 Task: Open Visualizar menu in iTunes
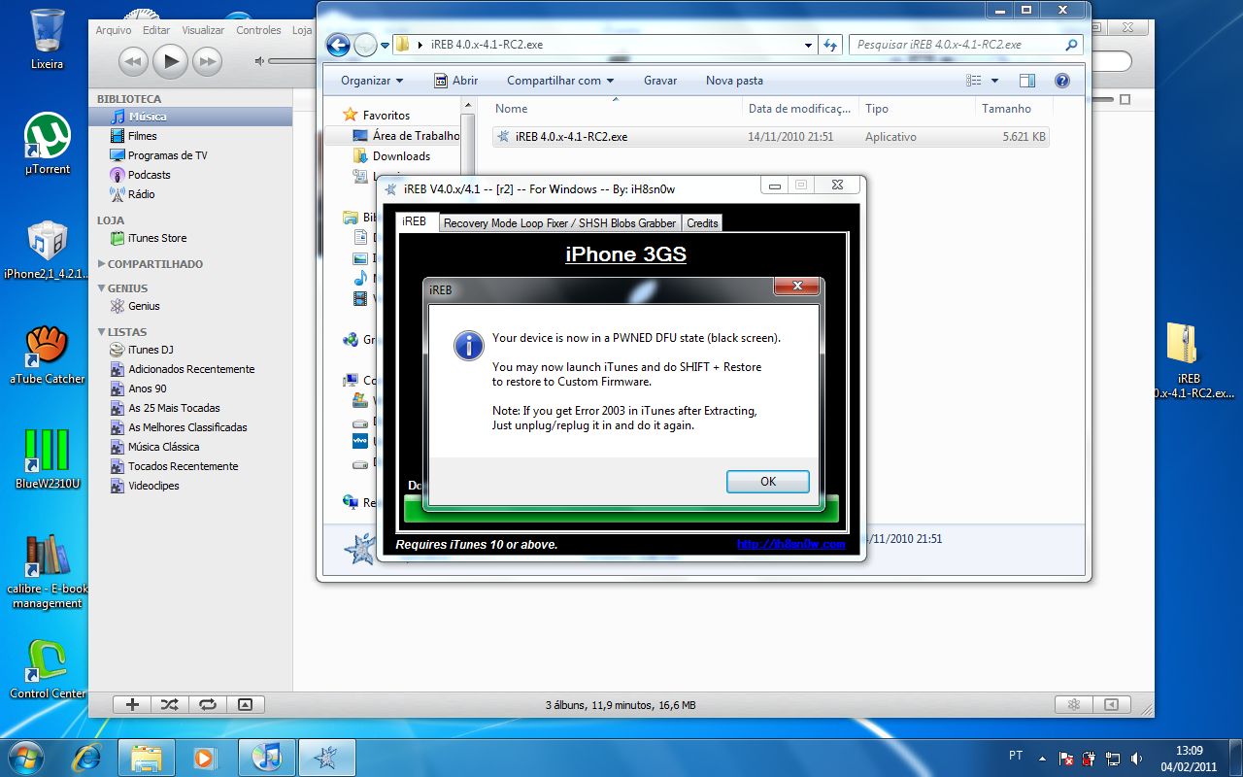tap(203, 30)
